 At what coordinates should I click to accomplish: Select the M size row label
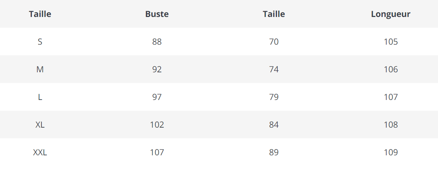pos(40,69)
